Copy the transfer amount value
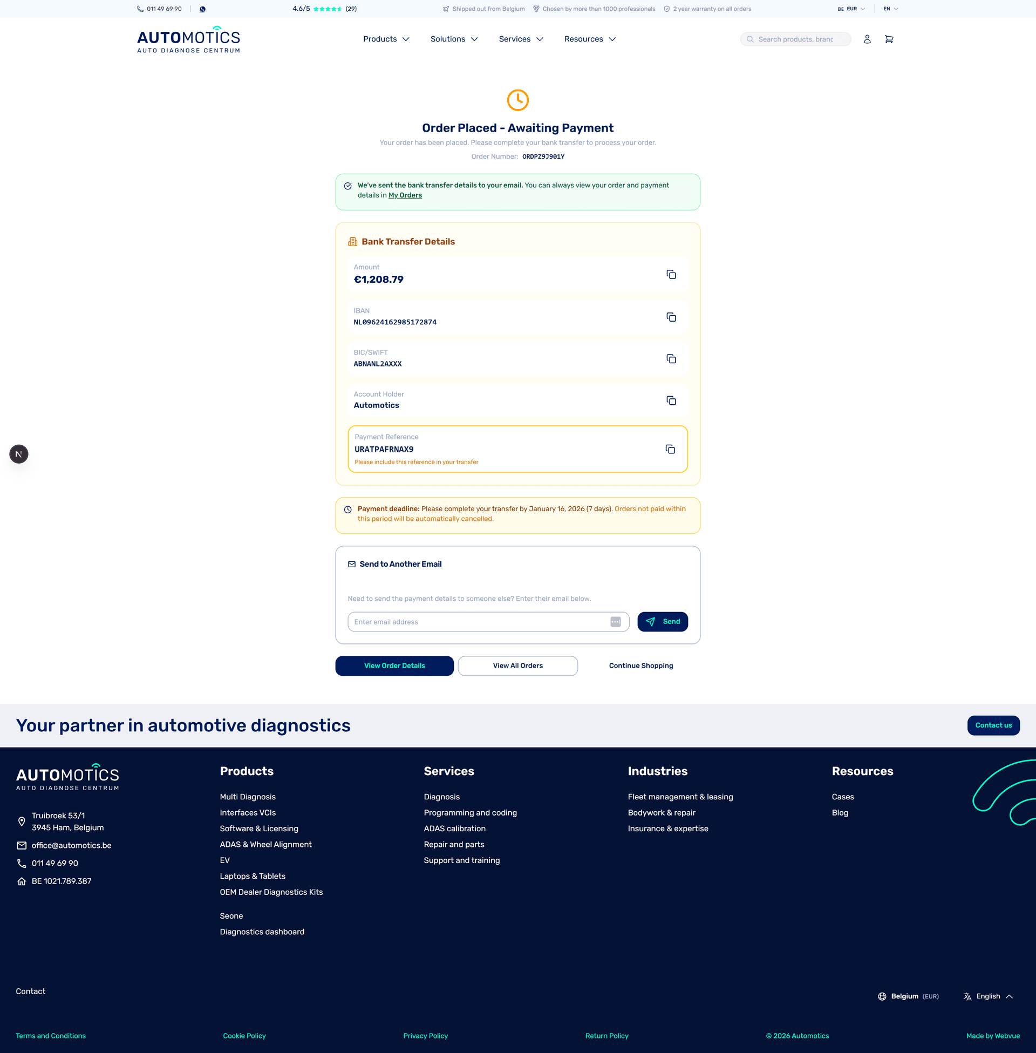The height and width of the screenshot is (1053, 1036). [x=671, y=274]
